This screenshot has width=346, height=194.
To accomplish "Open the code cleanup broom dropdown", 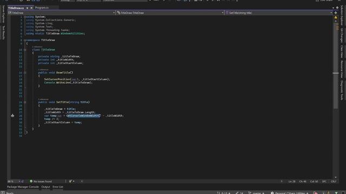I will click(x=71, y=181).
